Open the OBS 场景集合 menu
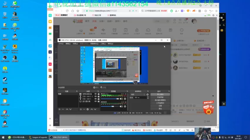The image size is (250, 140). [x=94, y=44]
